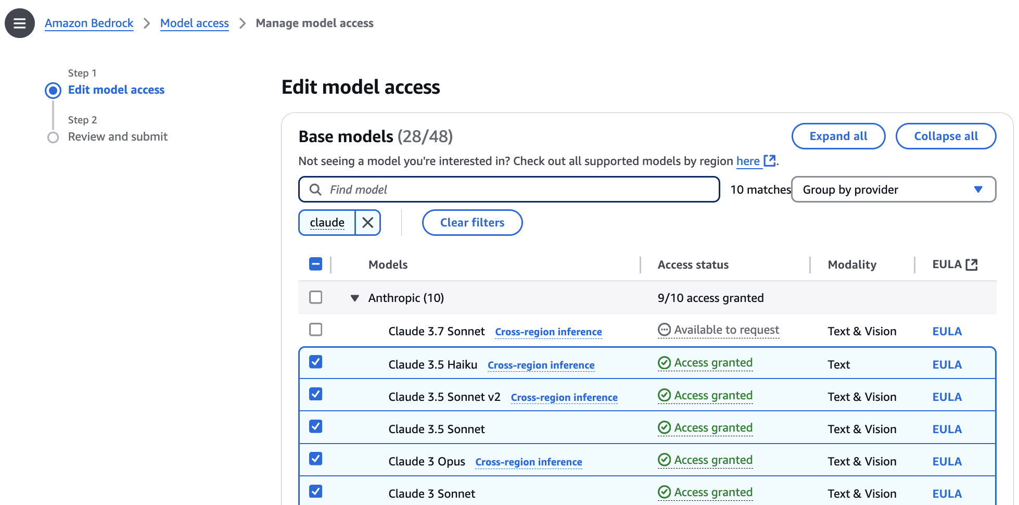Click the Collapse all button
The image size is (1019, 505).
click(x=946, y=136)
